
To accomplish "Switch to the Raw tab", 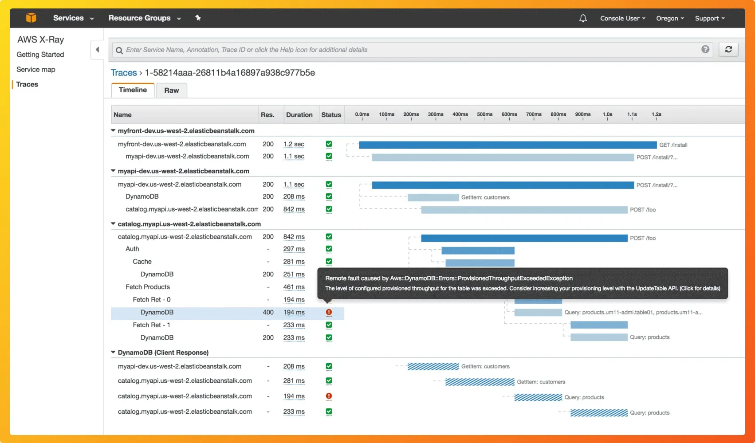I will click(x=171, y=90).
